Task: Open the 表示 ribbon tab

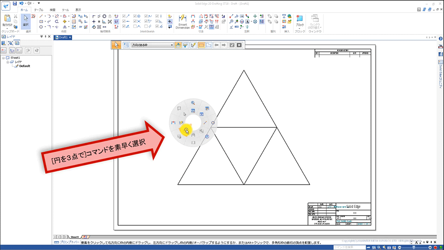Action: click(78, 10)
